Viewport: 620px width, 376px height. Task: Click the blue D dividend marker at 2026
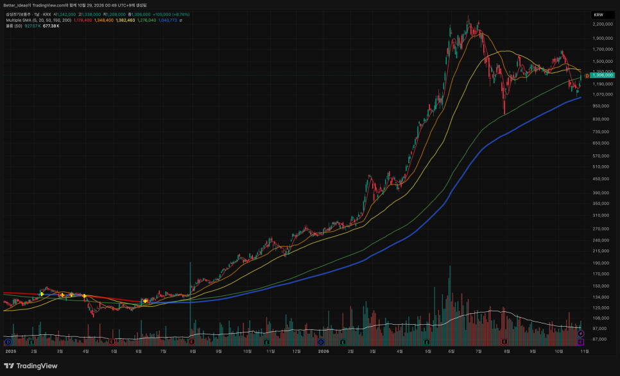[321, 342]
